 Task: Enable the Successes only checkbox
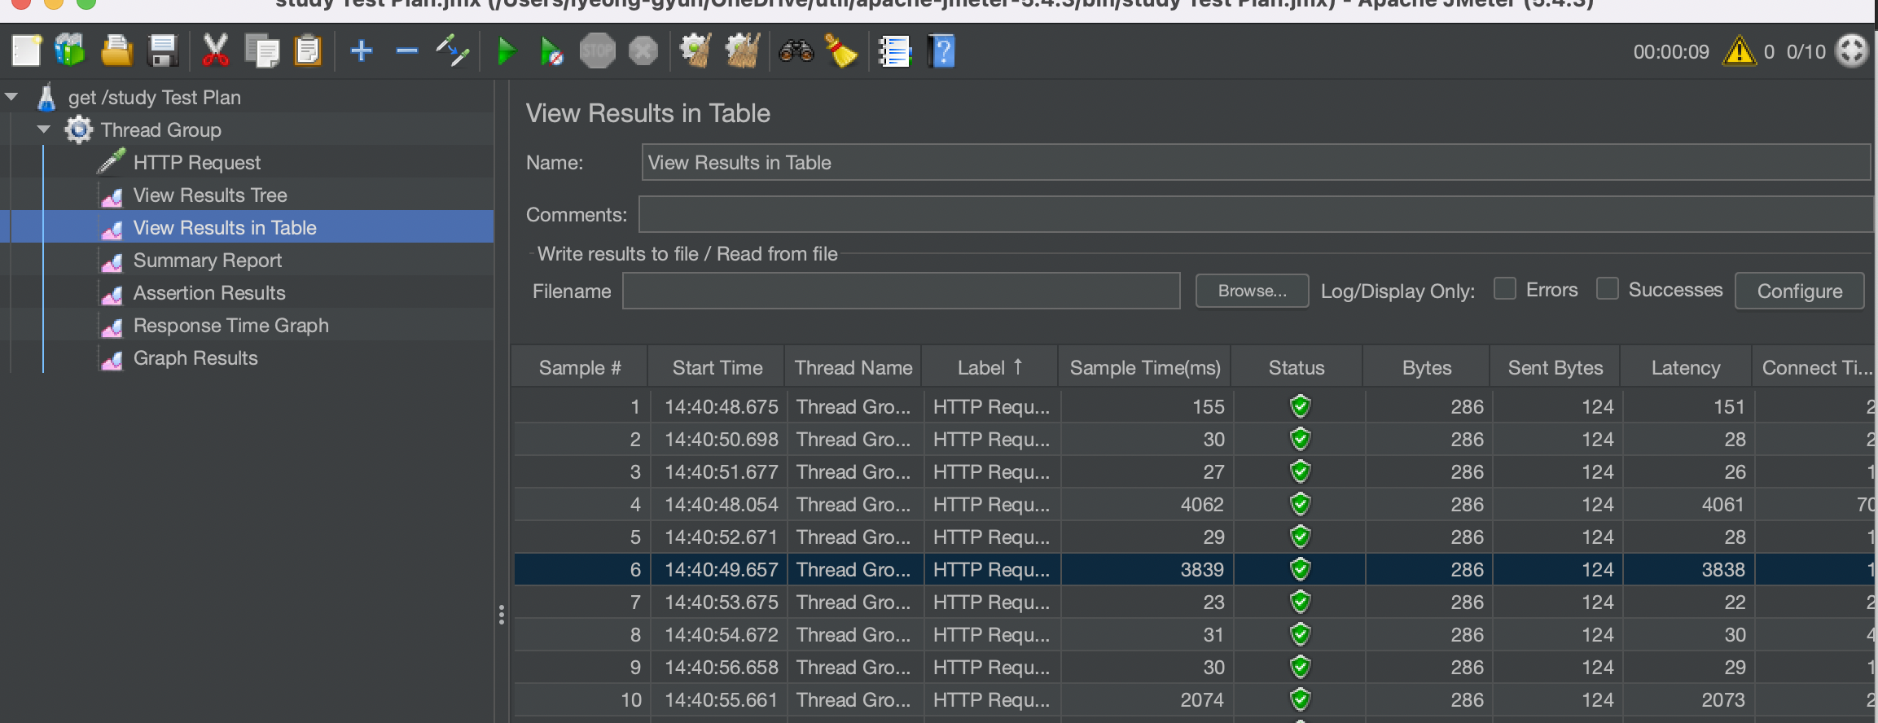(x=1607, y=289)
